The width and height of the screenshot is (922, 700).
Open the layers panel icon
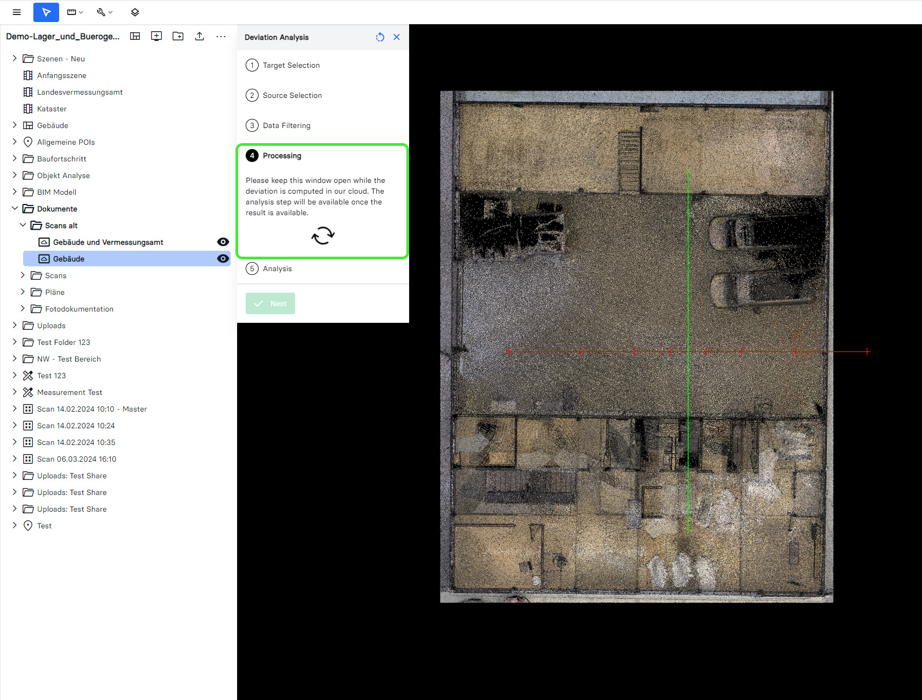coord(135,12)
